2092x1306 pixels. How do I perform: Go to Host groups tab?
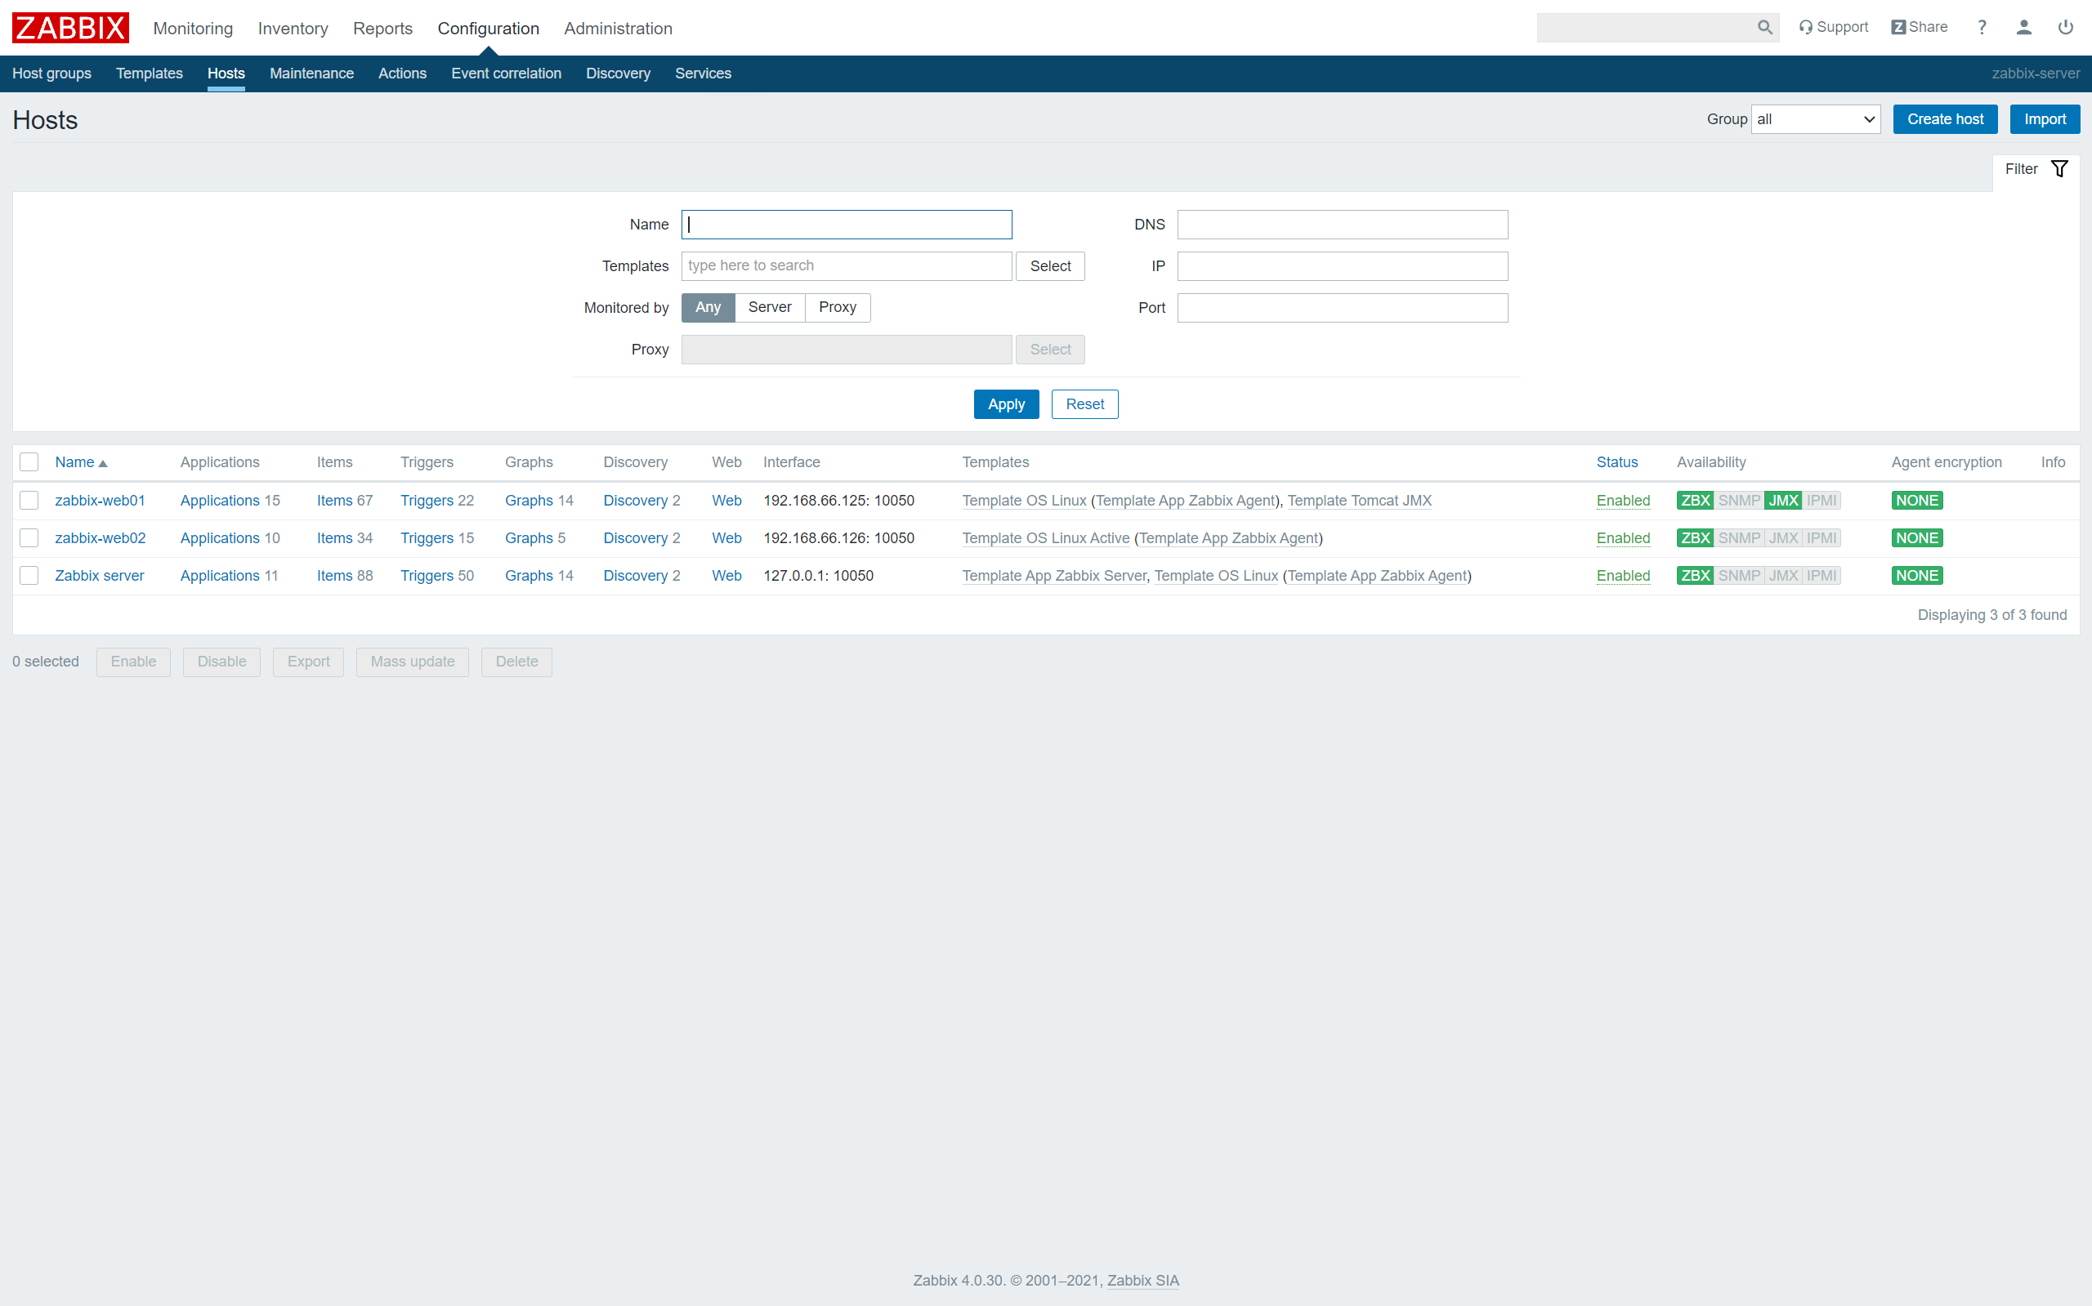[x=51, y=74]
